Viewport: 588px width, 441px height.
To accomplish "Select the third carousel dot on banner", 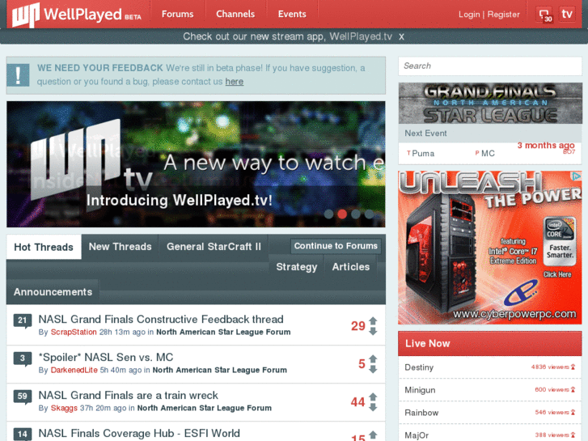I will point(356,214).
